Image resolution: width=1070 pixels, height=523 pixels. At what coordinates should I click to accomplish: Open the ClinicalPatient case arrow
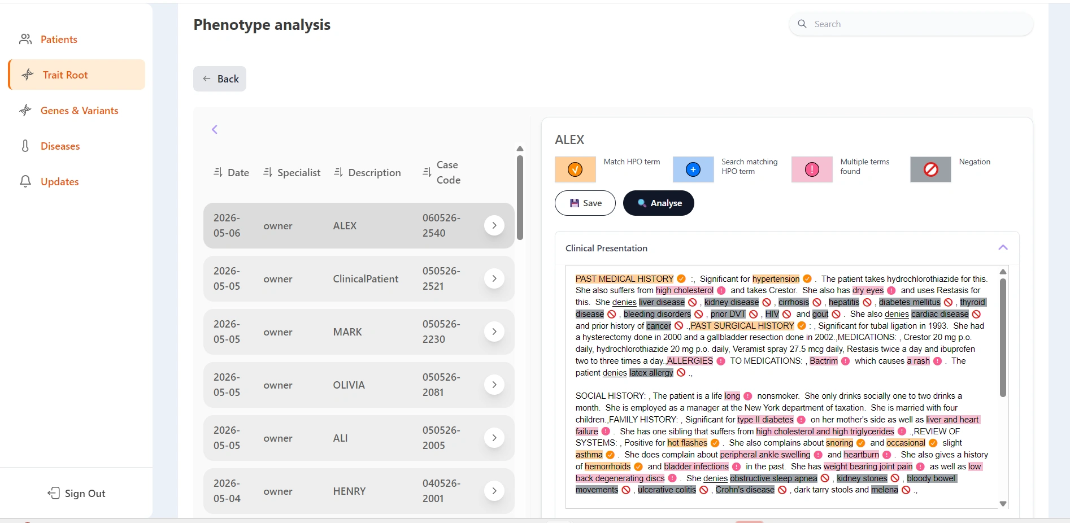494,278
